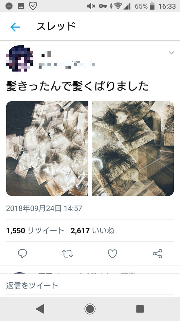Tap the reply speech bubble icon
The image size is (180, 321).
23,254
